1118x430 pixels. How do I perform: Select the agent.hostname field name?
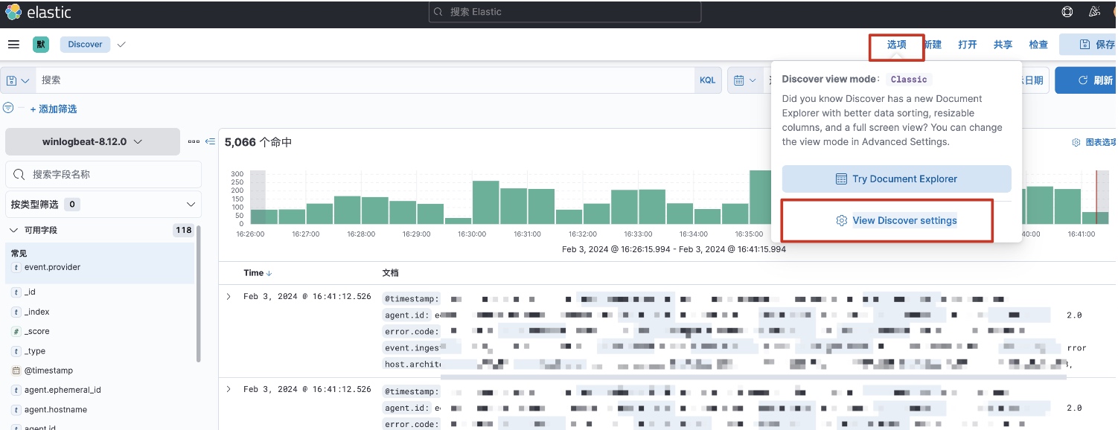pyautogui.click(x=56, y=409)
